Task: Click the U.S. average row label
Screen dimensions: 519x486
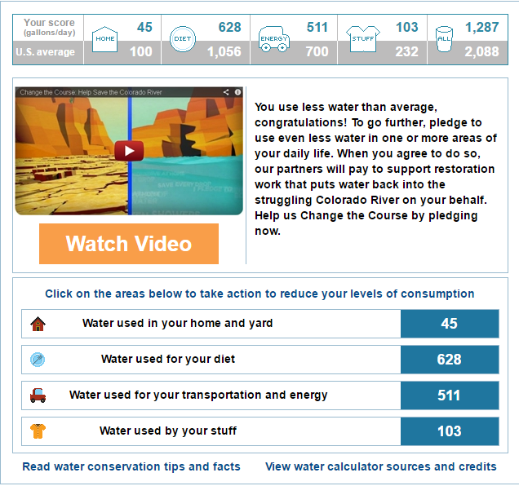Action: point(46,52)
